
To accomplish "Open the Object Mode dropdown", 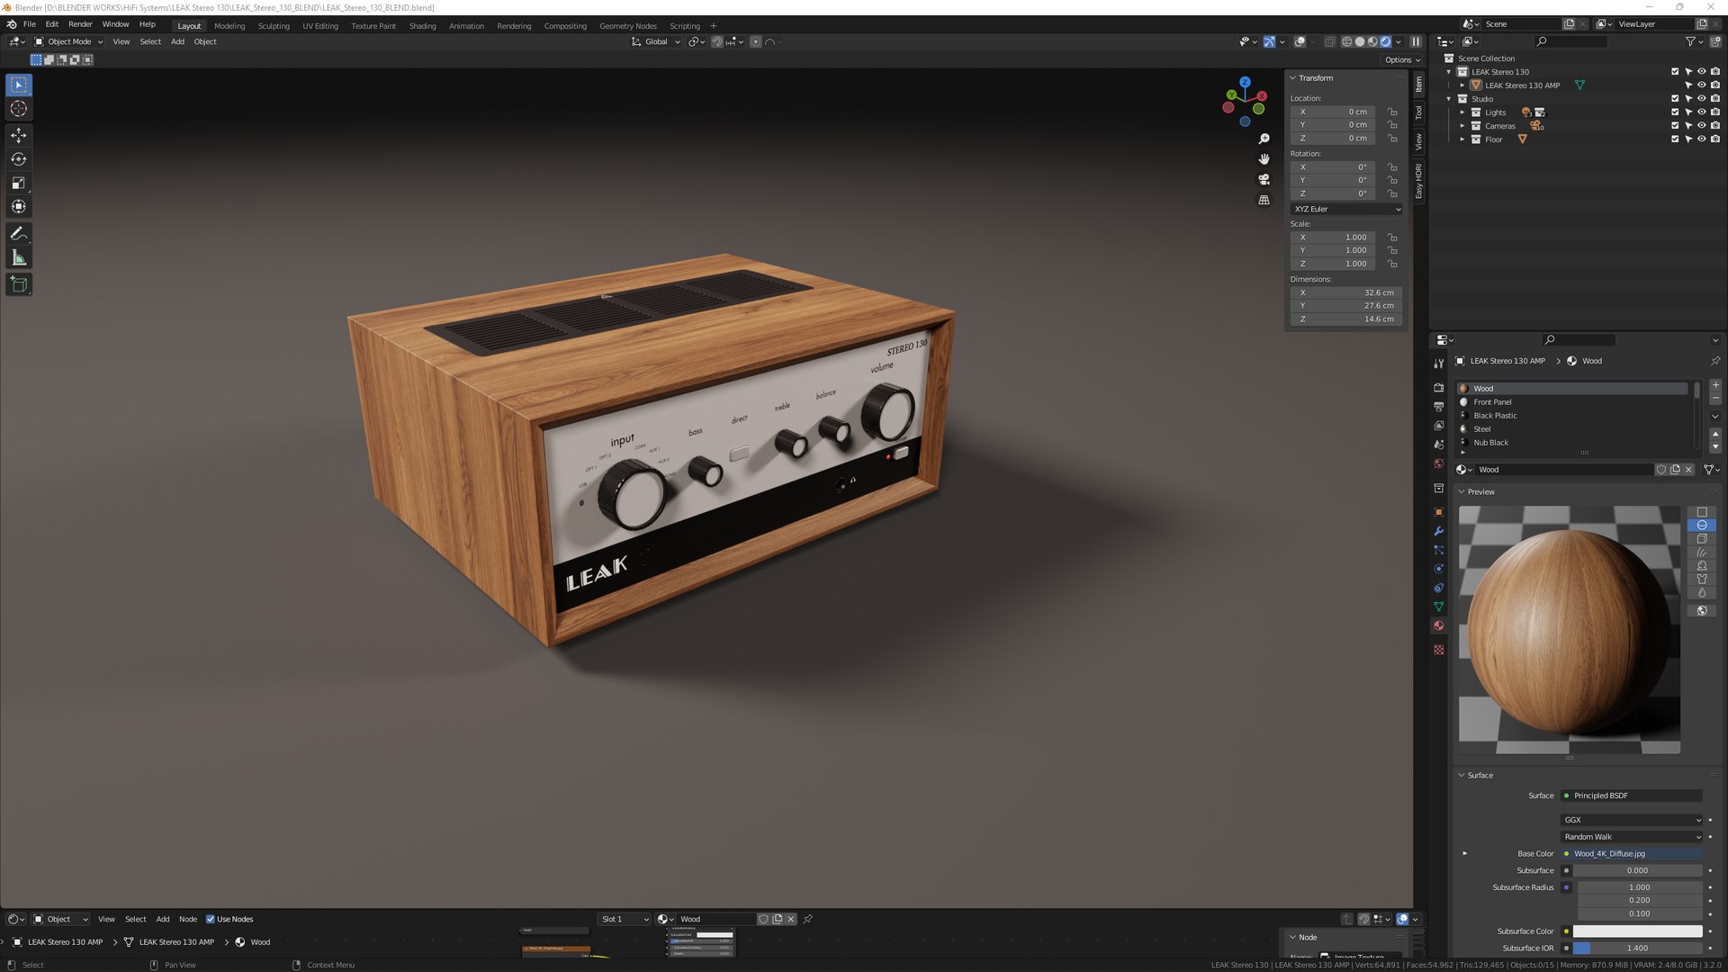I will coord(69,41).
